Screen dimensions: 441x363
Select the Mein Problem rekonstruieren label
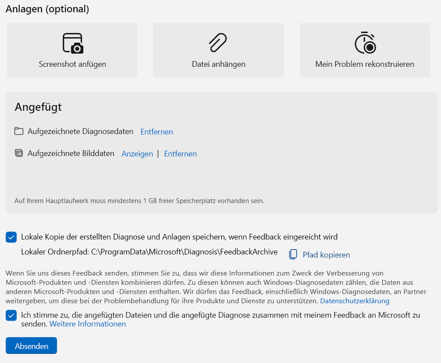[365, 64]
